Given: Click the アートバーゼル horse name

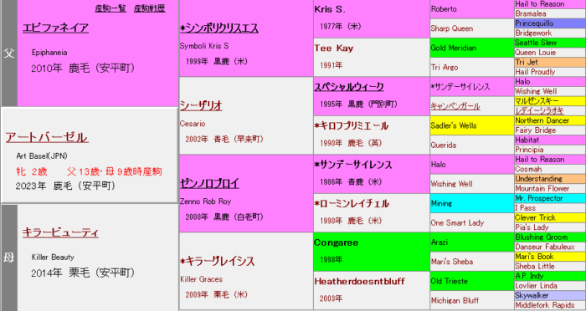Looking at the screenshot, I should click(47, 137).
